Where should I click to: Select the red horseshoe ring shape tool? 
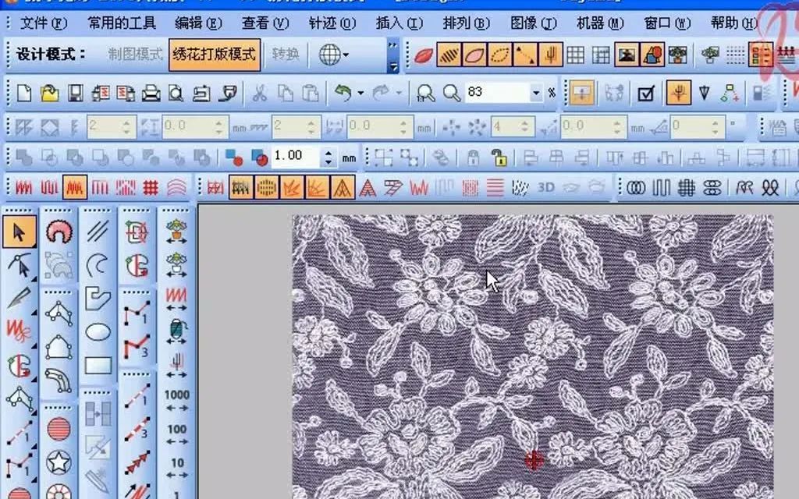[x=59, y=232]
